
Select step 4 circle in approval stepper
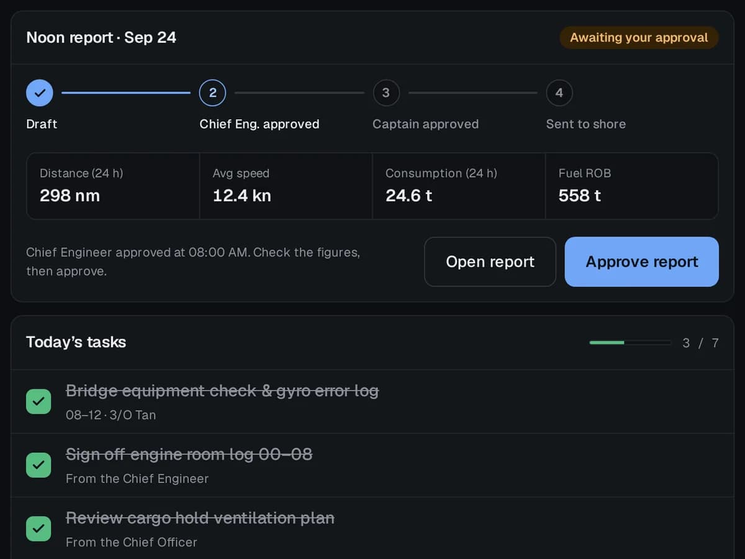[559, 93]
